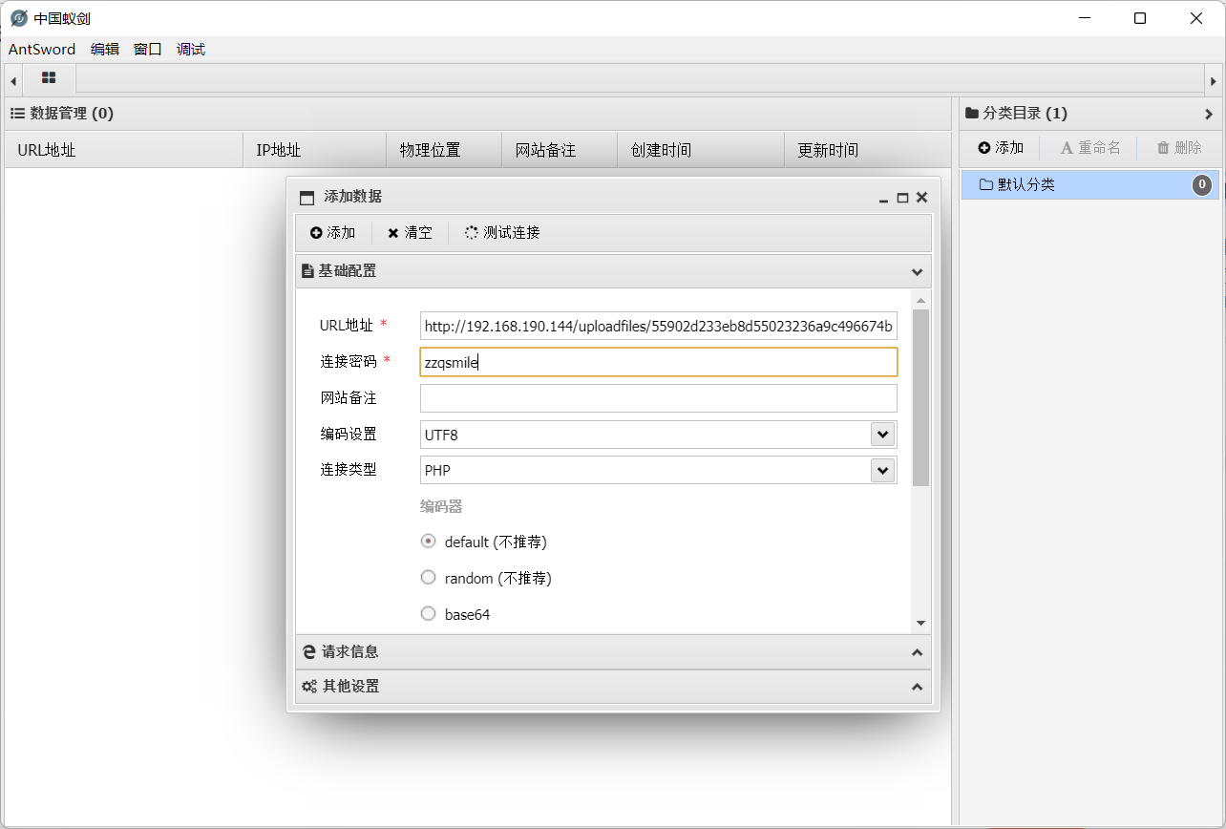Image resolution: width=1226 pixels, height=829 pixels.
Task: Select the 默认分类 folder
Action: coord(1089,185)
